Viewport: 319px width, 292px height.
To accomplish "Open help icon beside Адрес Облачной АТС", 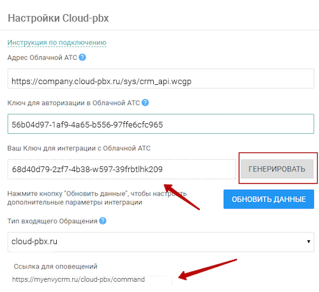I will click(x=82, y=57).
